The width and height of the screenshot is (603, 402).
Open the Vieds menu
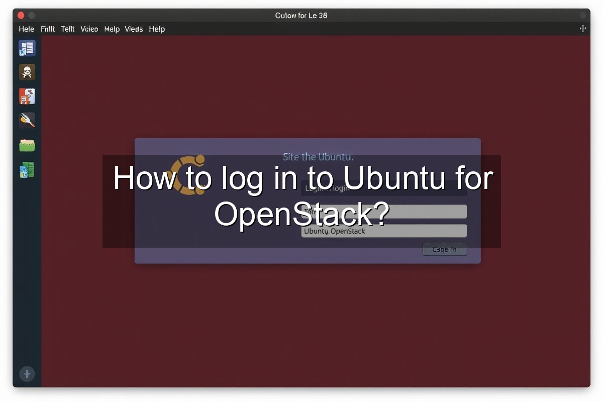coord(134,29)
